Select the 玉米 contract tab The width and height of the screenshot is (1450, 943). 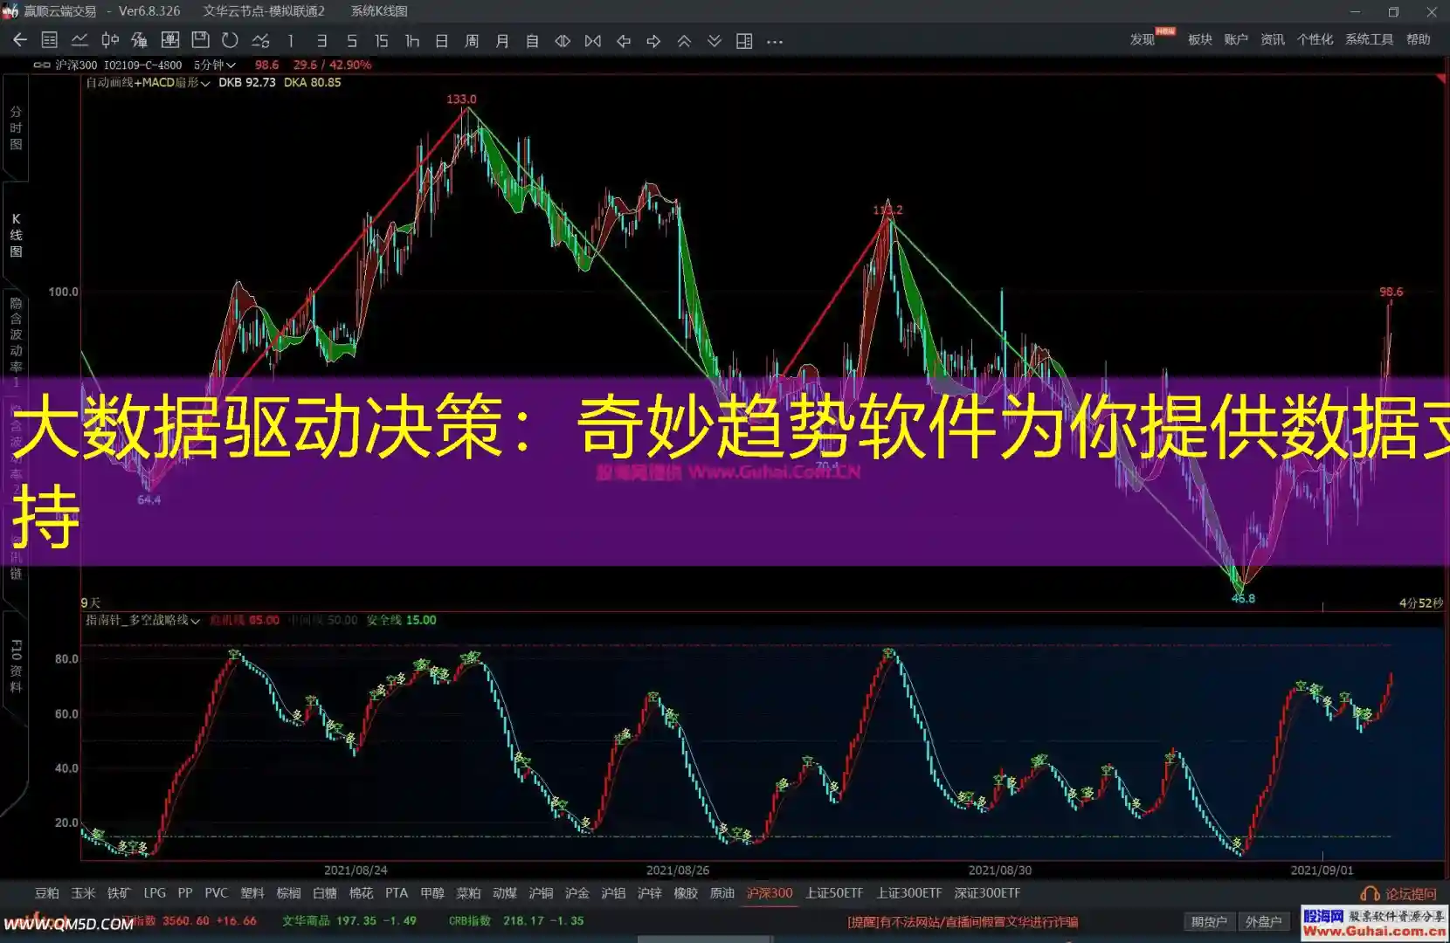[84, 893]
